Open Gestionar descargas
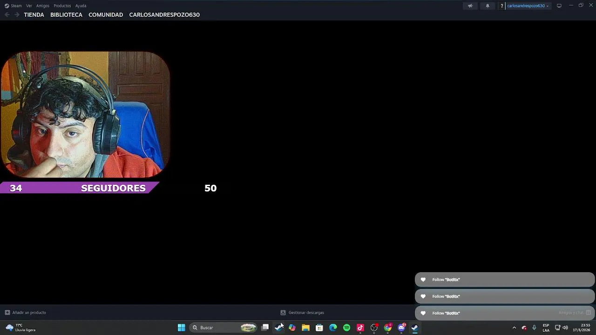596x335 pixels. coord(302,313)
